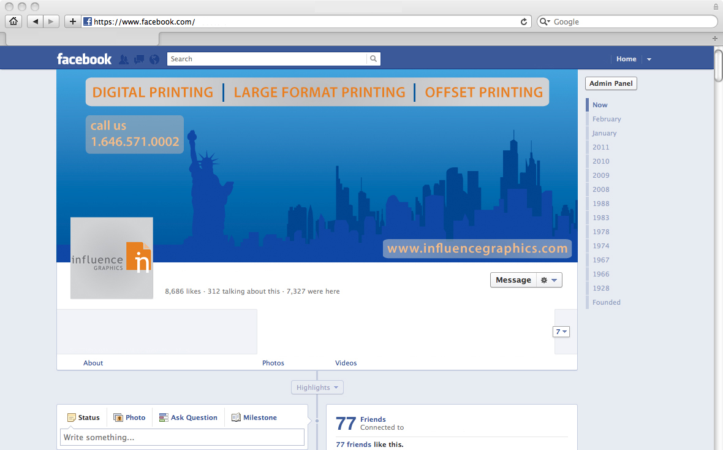Jump to February on timeline
Screen dimensions: 723x450
point(607,119)
